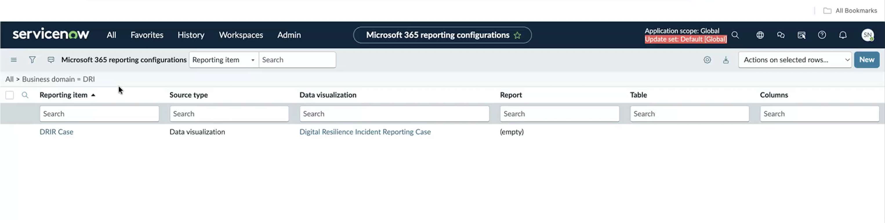
Task: Open the Admin menu
Action: click(x=289, y=35)
